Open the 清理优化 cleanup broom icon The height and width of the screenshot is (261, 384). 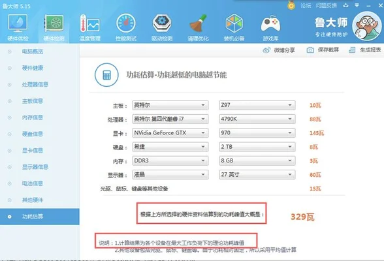point(198,23)
